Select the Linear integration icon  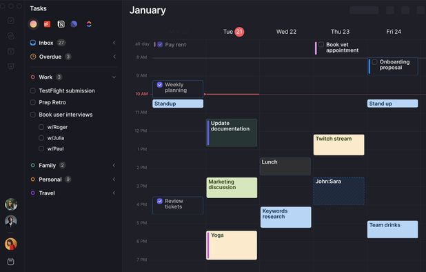[x=74, y=24]
